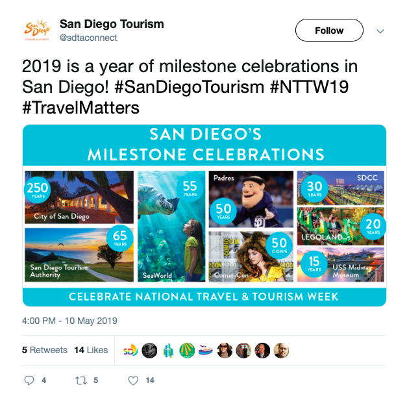Click the boat logo liker avatar
Screen dimensions: 407x396
pyautogui.click(x=206, y=351)
